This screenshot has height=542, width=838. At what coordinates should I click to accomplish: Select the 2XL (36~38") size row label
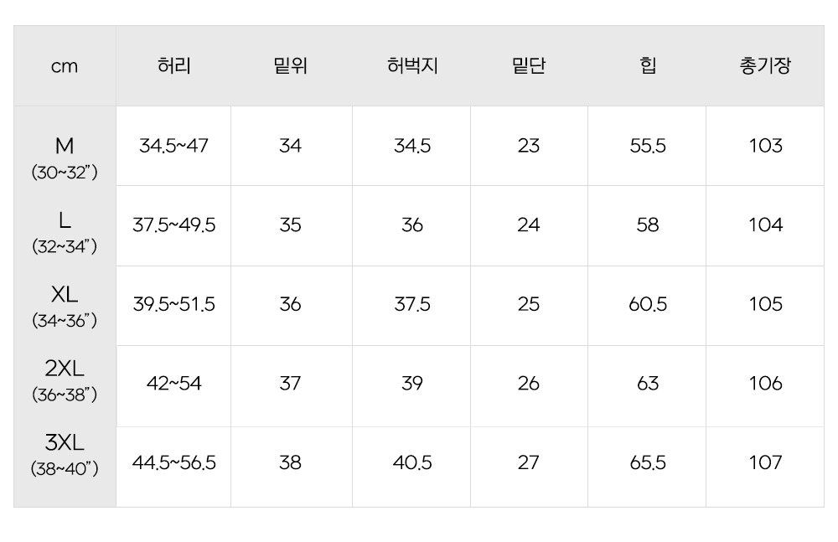click(x=65, y=379)
